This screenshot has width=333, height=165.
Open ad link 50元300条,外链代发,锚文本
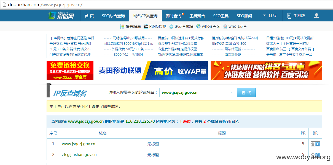pyautogui.click(x=70, y=49)
